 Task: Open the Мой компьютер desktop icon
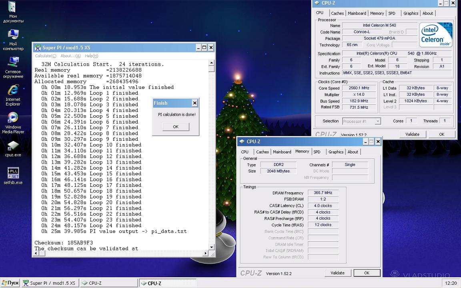pos(13,40)
